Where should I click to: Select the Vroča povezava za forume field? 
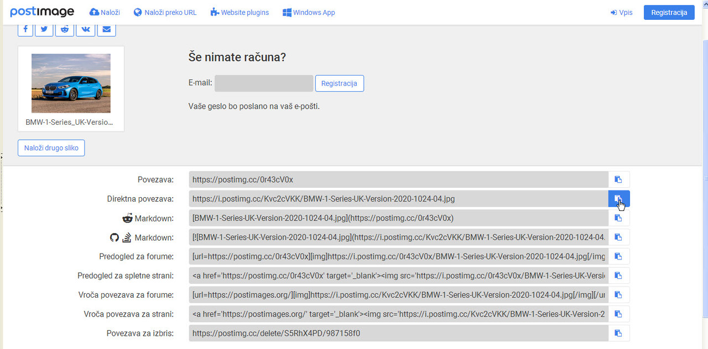(x=398, y=295)
